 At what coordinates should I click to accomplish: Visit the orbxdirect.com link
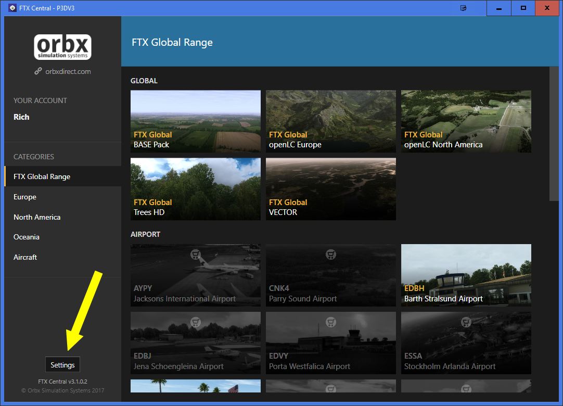tap(68, 71)
